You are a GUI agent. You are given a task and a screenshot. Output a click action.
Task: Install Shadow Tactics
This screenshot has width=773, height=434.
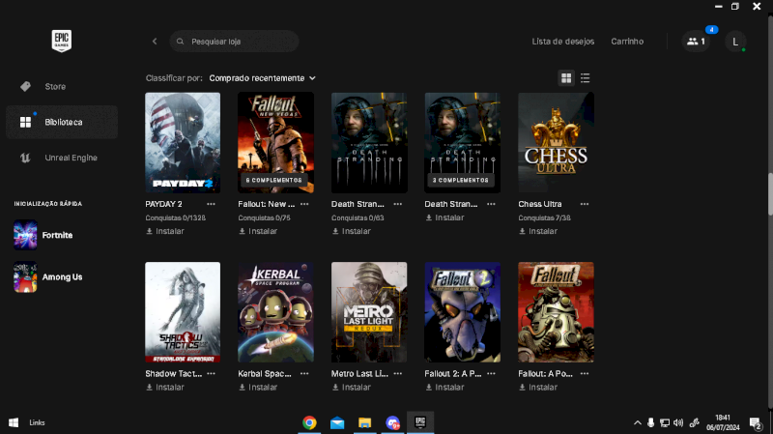click(164, 388)
